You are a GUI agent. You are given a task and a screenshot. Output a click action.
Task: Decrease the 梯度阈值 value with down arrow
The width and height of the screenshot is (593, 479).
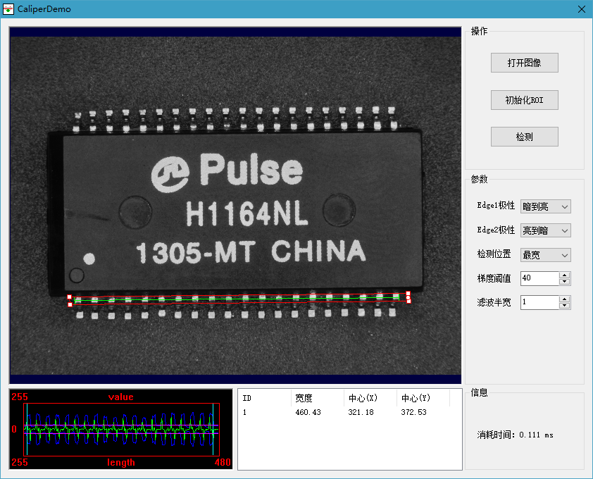(564, 282)
